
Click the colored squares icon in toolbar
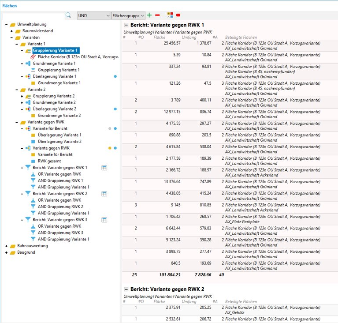(x=170, y=15)
